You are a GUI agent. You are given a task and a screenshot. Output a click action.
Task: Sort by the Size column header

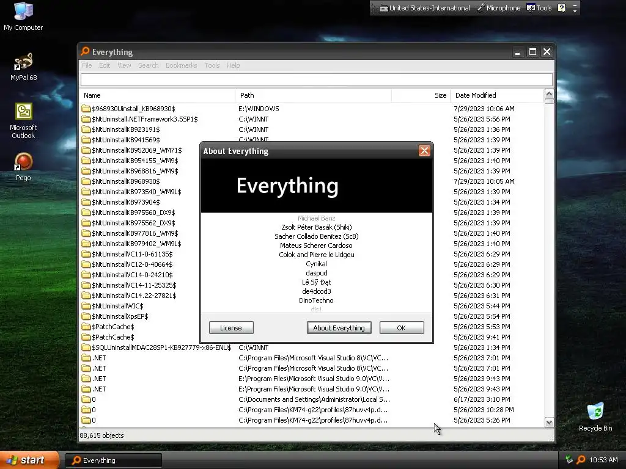click(421, 95)
